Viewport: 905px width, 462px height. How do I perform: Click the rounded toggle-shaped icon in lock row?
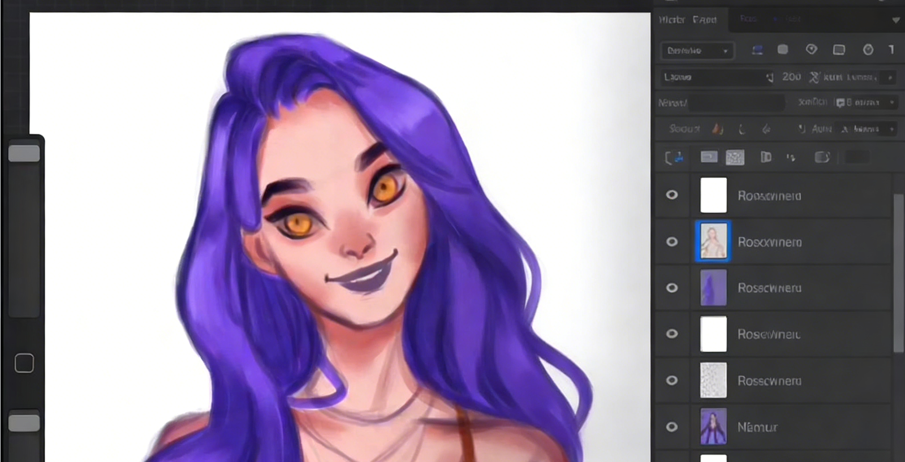822,157
